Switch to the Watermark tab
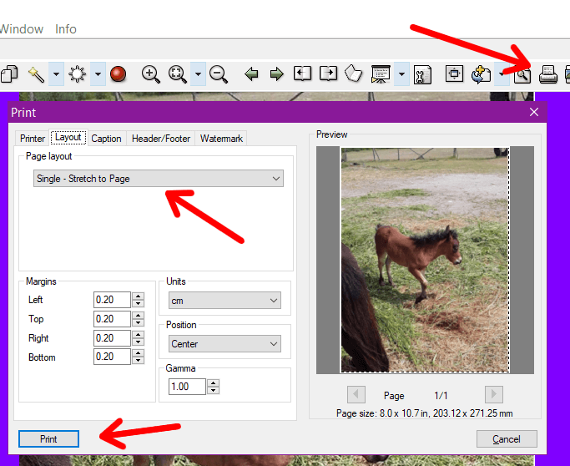Image resolution: width=570 pixels, height=466 pixels. pyautogui.click(x=221, y=139)
